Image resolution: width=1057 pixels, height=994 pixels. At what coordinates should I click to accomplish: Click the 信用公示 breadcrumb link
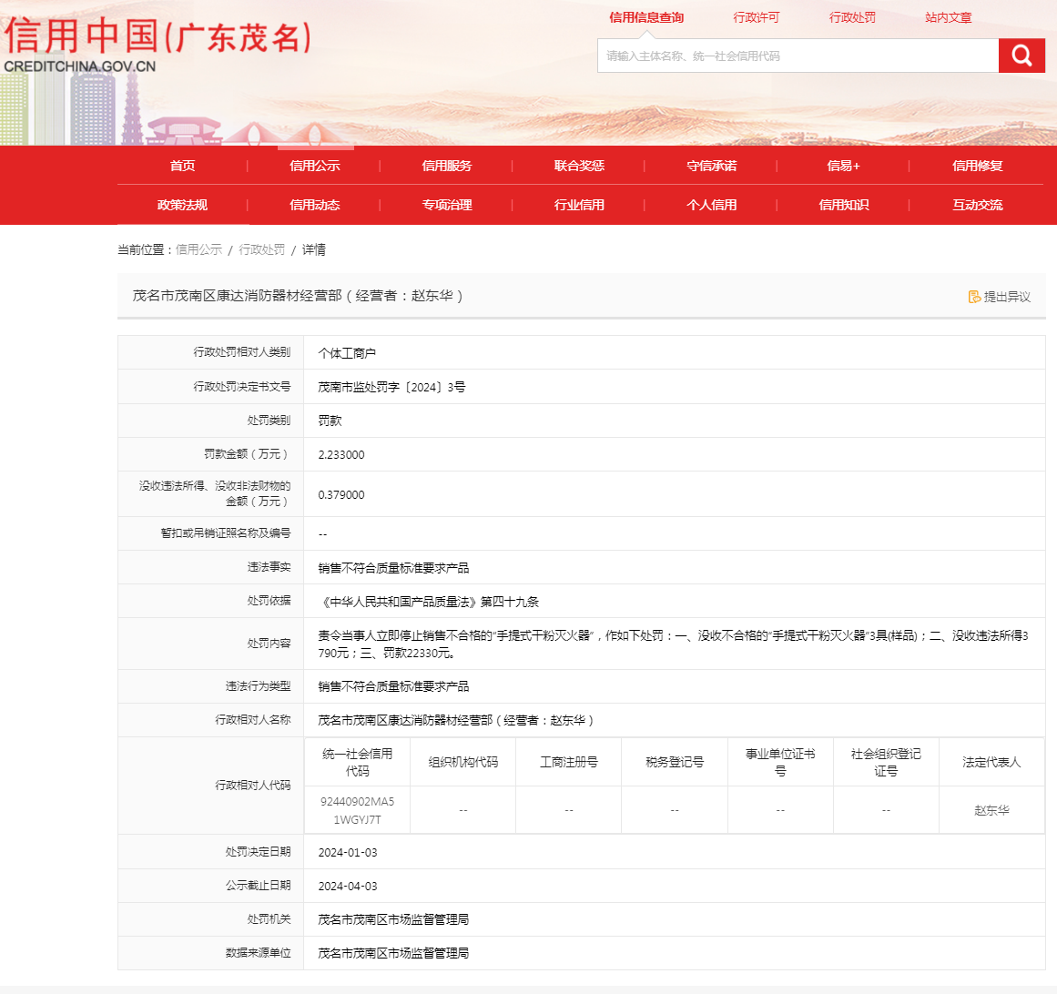click(198, 249)
